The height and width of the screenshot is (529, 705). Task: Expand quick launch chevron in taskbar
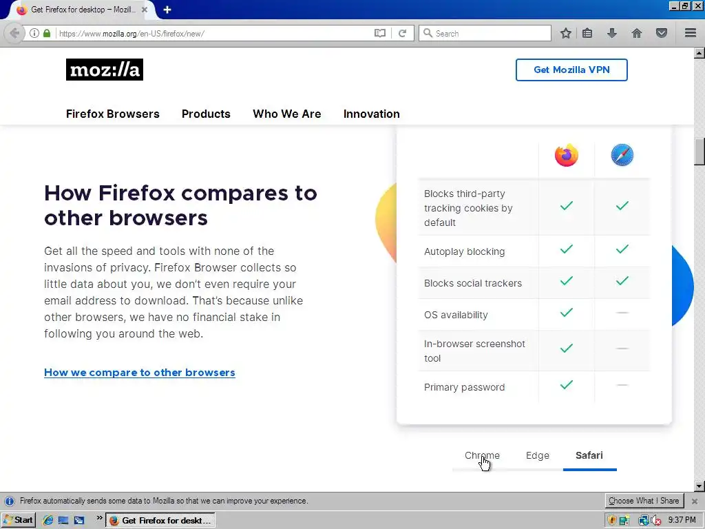(99, 519)
